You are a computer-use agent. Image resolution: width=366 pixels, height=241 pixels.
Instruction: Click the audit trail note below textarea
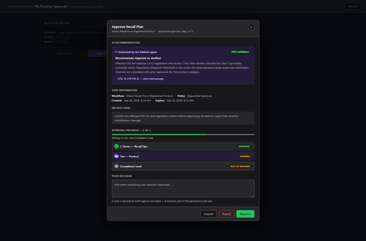pos(162,201)
